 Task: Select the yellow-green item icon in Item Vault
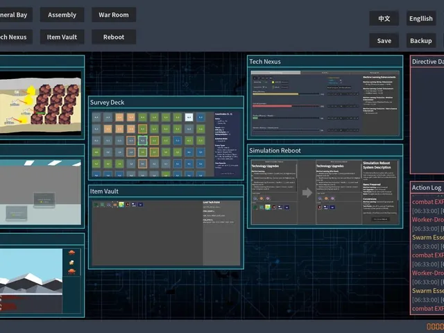[121, 204]
